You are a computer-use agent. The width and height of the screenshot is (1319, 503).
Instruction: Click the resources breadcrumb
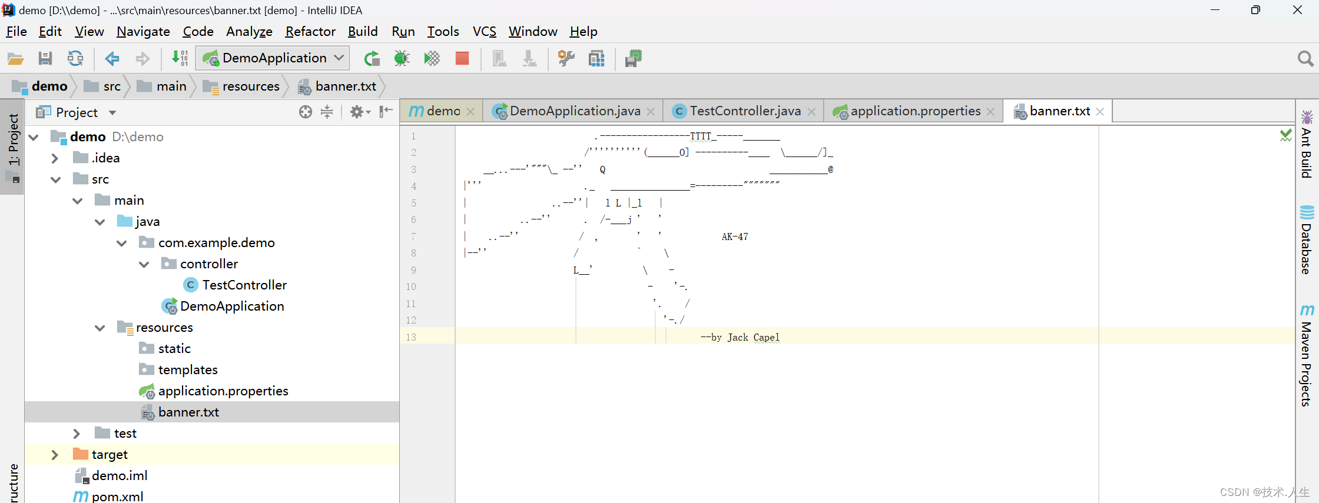coord(242,86)
